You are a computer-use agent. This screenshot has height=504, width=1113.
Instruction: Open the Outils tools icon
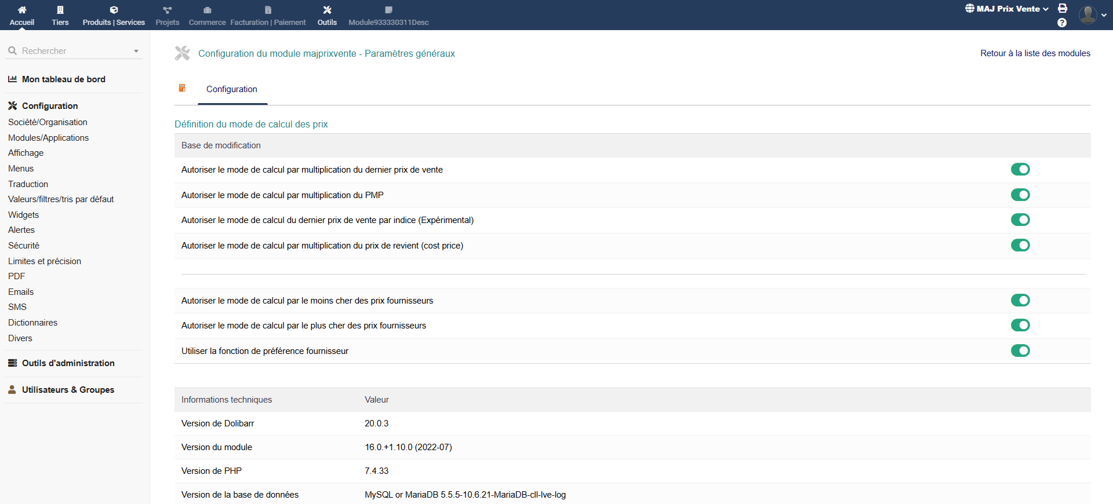pos(327,10)
